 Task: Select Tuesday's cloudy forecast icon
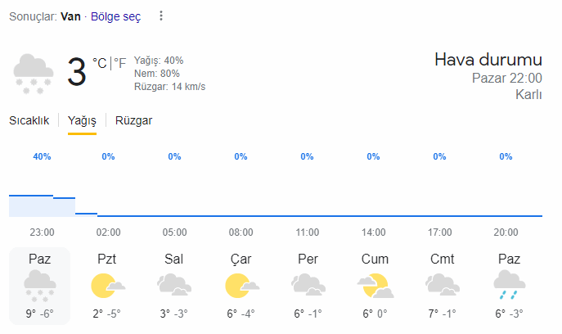173,286
